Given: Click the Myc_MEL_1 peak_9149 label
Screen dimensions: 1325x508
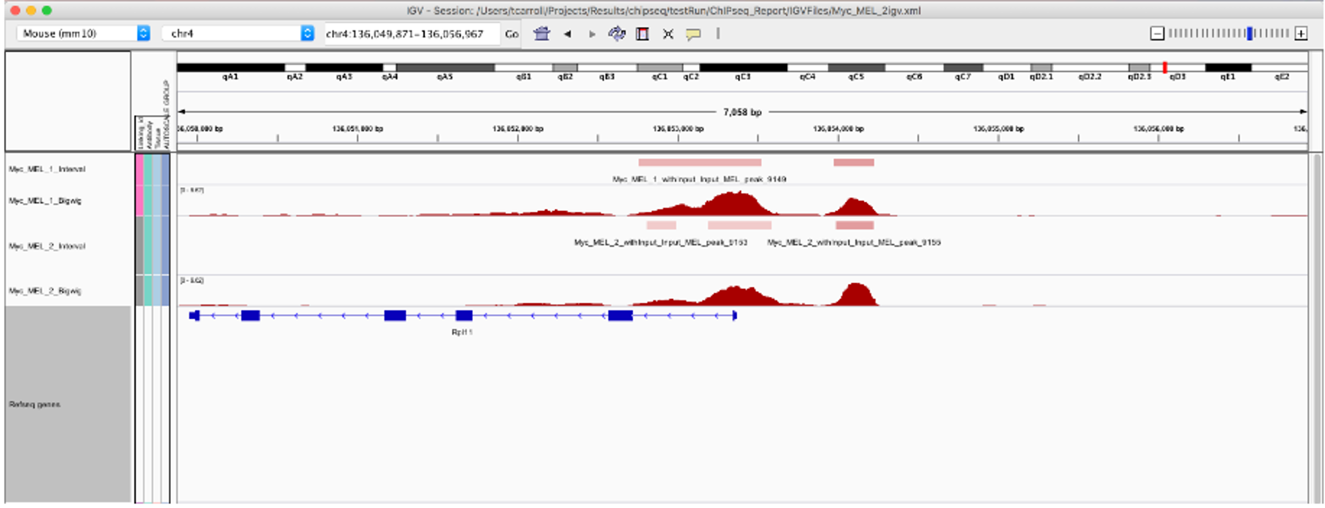Looking at the screenshot, I should [x=700, y=179].
